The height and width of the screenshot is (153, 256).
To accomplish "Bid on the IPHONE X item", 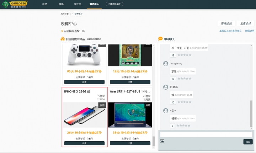I will point(84,143).
